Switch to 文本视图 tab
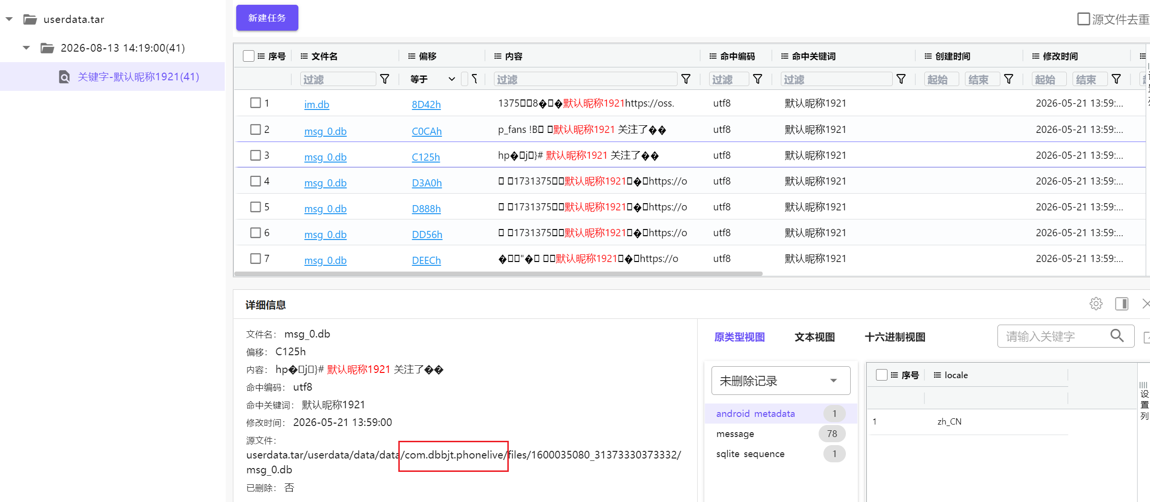 815,337
